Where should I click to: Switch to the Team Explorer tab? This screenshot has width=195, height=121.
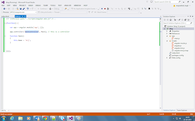point(182,110)
